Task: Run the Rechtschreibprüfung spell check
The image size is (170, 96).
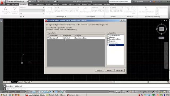Action: pos(15,10)
